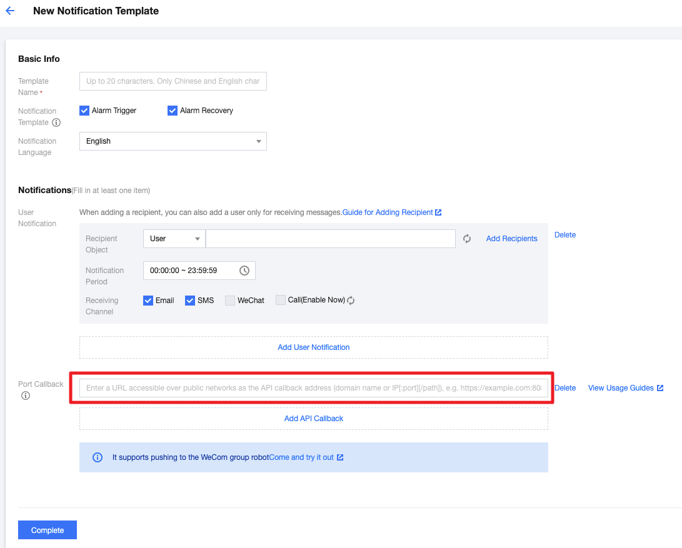The height and width of the screenshot is (548, 682).
Task: Disable the Email receiving channel
Action: [148, 301]
